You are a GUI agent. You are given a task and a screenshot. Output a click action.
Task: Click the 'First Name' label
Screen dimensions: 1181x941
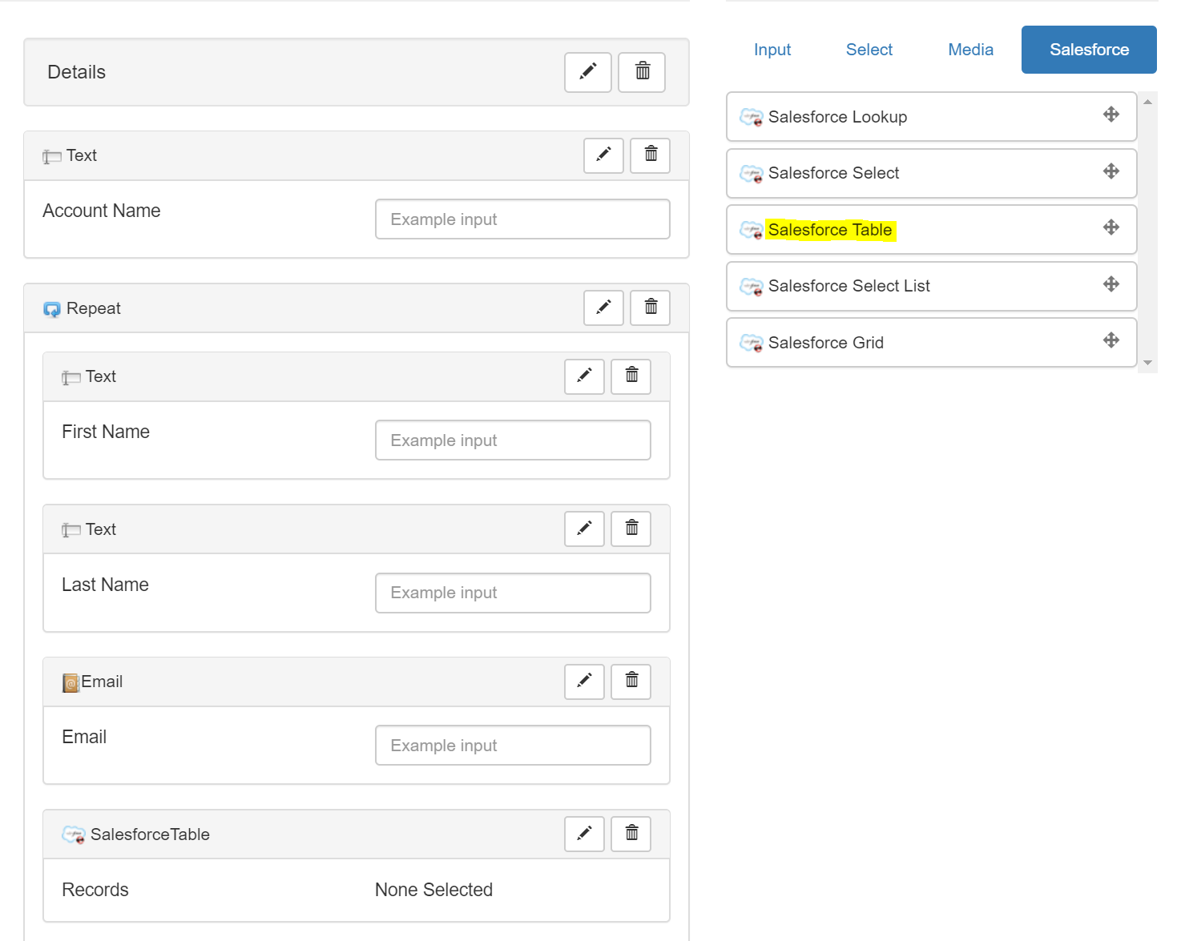pos(106,432)
